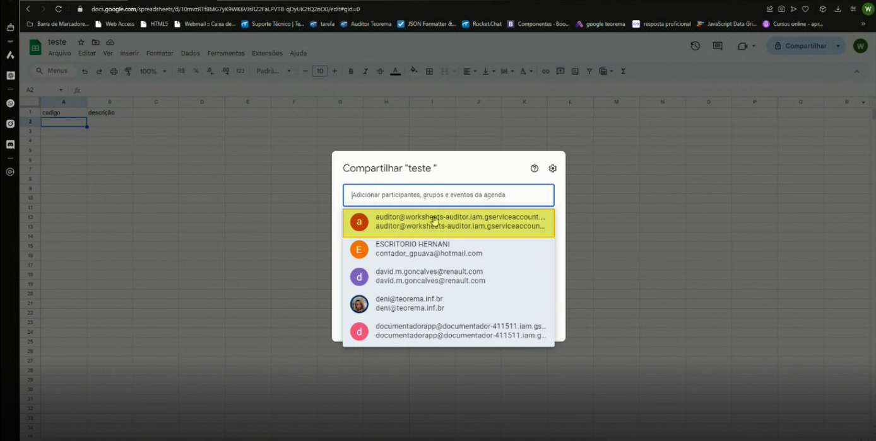Screen dimensions: 876x441
Task: Click the name box showing A2
Action: tap(44, 90)
